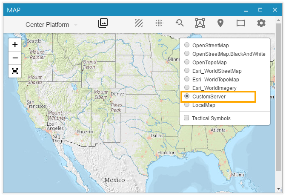Click the San Francisco label
The width and height of the screenshot is (286, 196).
tap(36, 104)
